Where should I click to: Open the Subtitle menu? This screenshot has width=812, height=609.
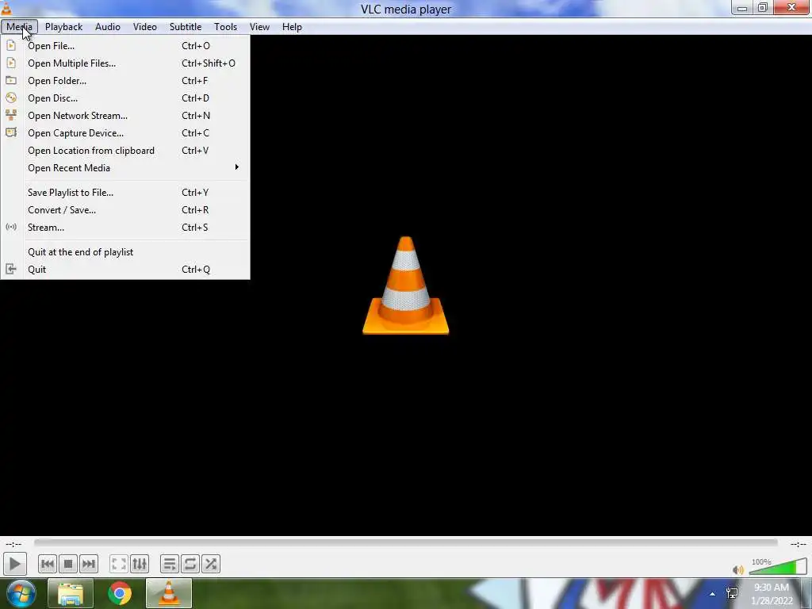(x=186, y=27)
